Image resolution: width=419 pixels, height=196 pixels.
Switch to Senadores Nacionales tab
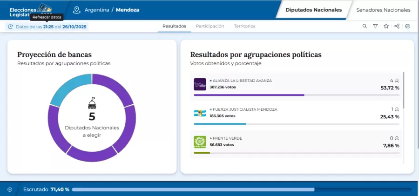coord(383,10)
